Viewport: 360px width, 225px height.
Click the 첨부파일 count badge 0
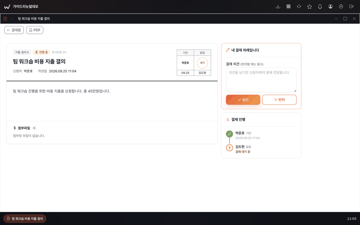(x=34, y=128)
